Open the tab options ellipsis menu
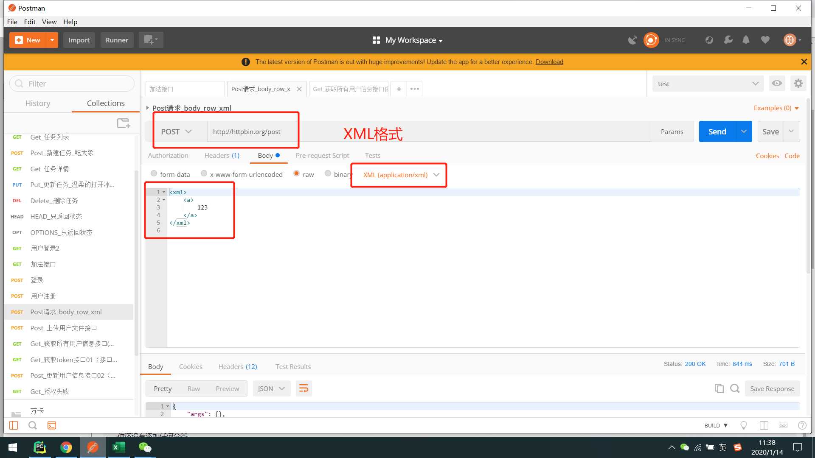 coord(415,89)
